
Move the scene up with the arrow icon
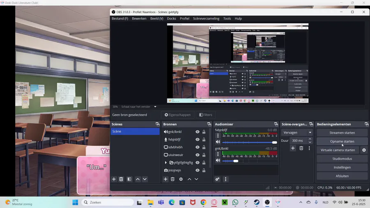click(138, 179)
